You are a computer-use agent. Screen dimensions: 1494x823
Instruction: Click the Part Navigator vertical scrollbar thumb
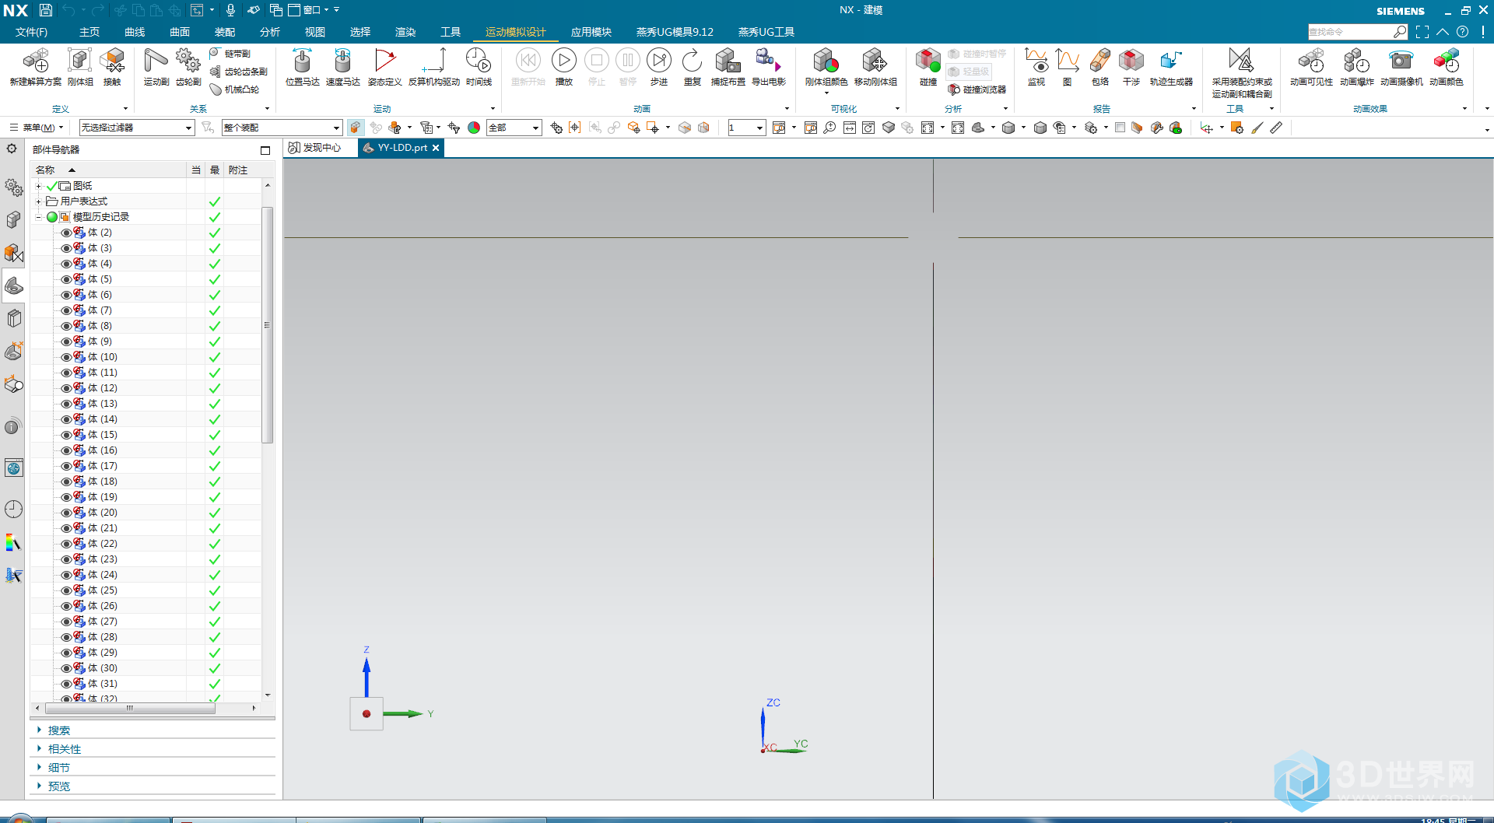coord(268,325)
